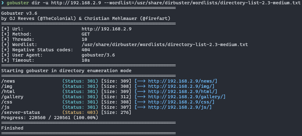Image resolution: width=302 pixels, height=136 pixels.
Task: Click the '[+] Threads:' setting label
Action: click(18, 39)
